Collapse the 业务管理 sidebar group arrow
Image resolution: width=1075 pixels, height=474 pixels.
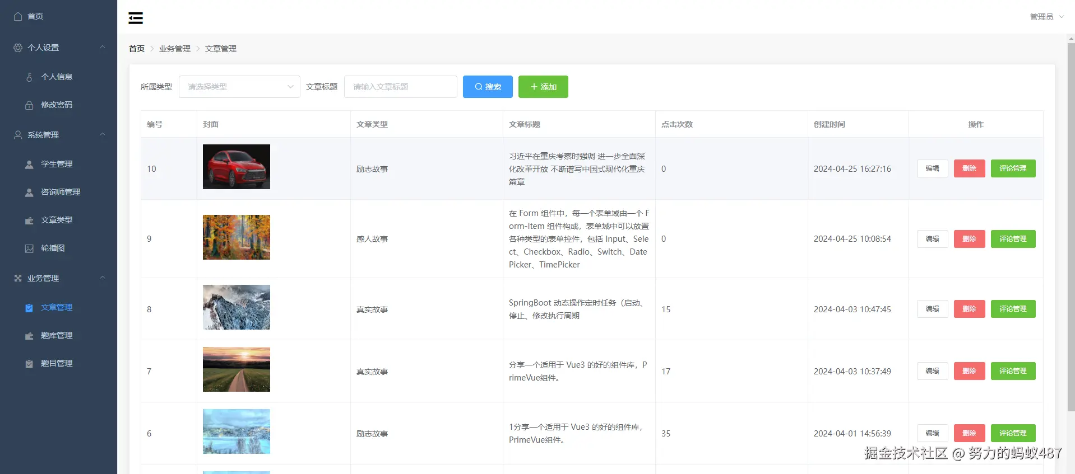point(103,278)
